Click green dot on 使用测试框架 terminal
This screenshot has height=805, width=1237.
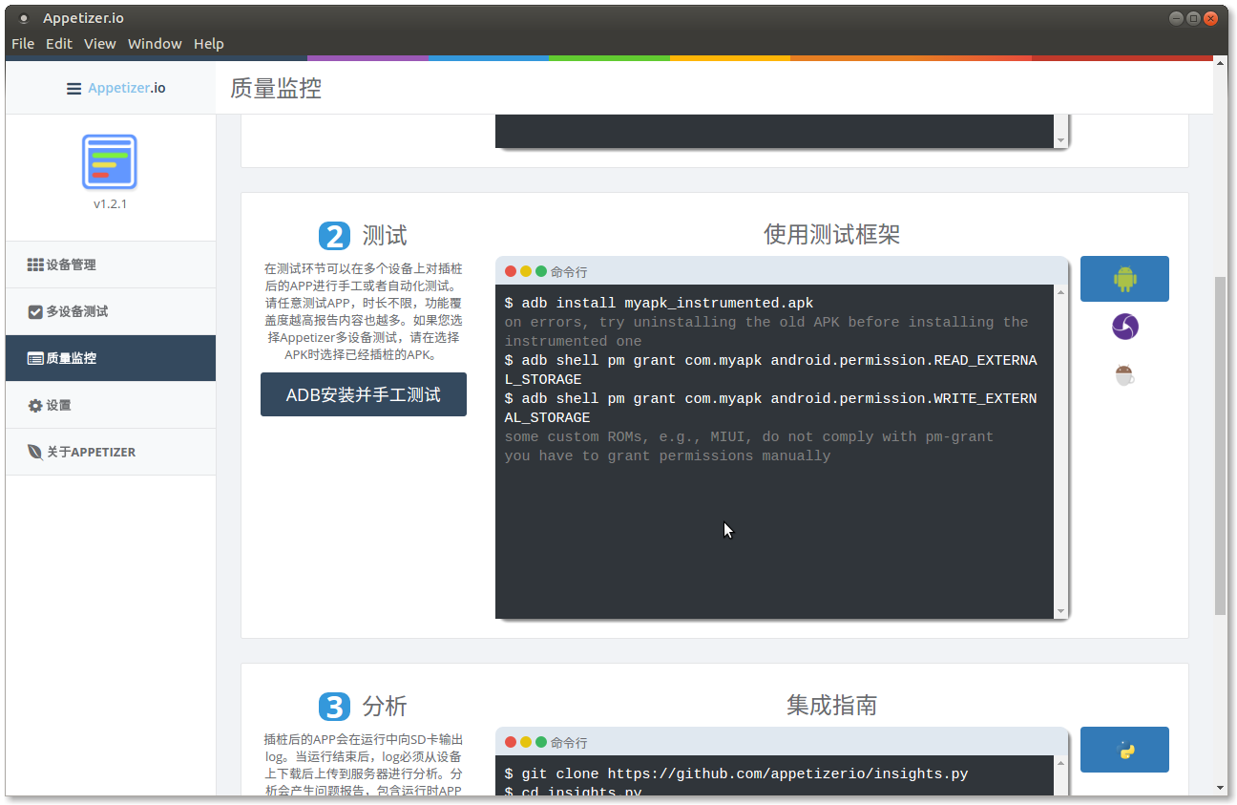541,271
